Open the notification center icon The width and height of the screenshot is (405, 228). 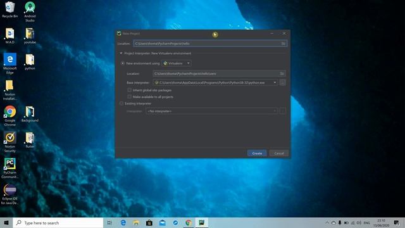click(x=397, y=222)
